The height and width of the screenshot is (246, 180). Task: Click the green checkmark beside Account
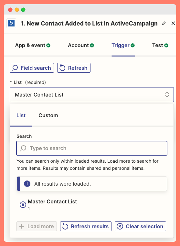point(92,45)
